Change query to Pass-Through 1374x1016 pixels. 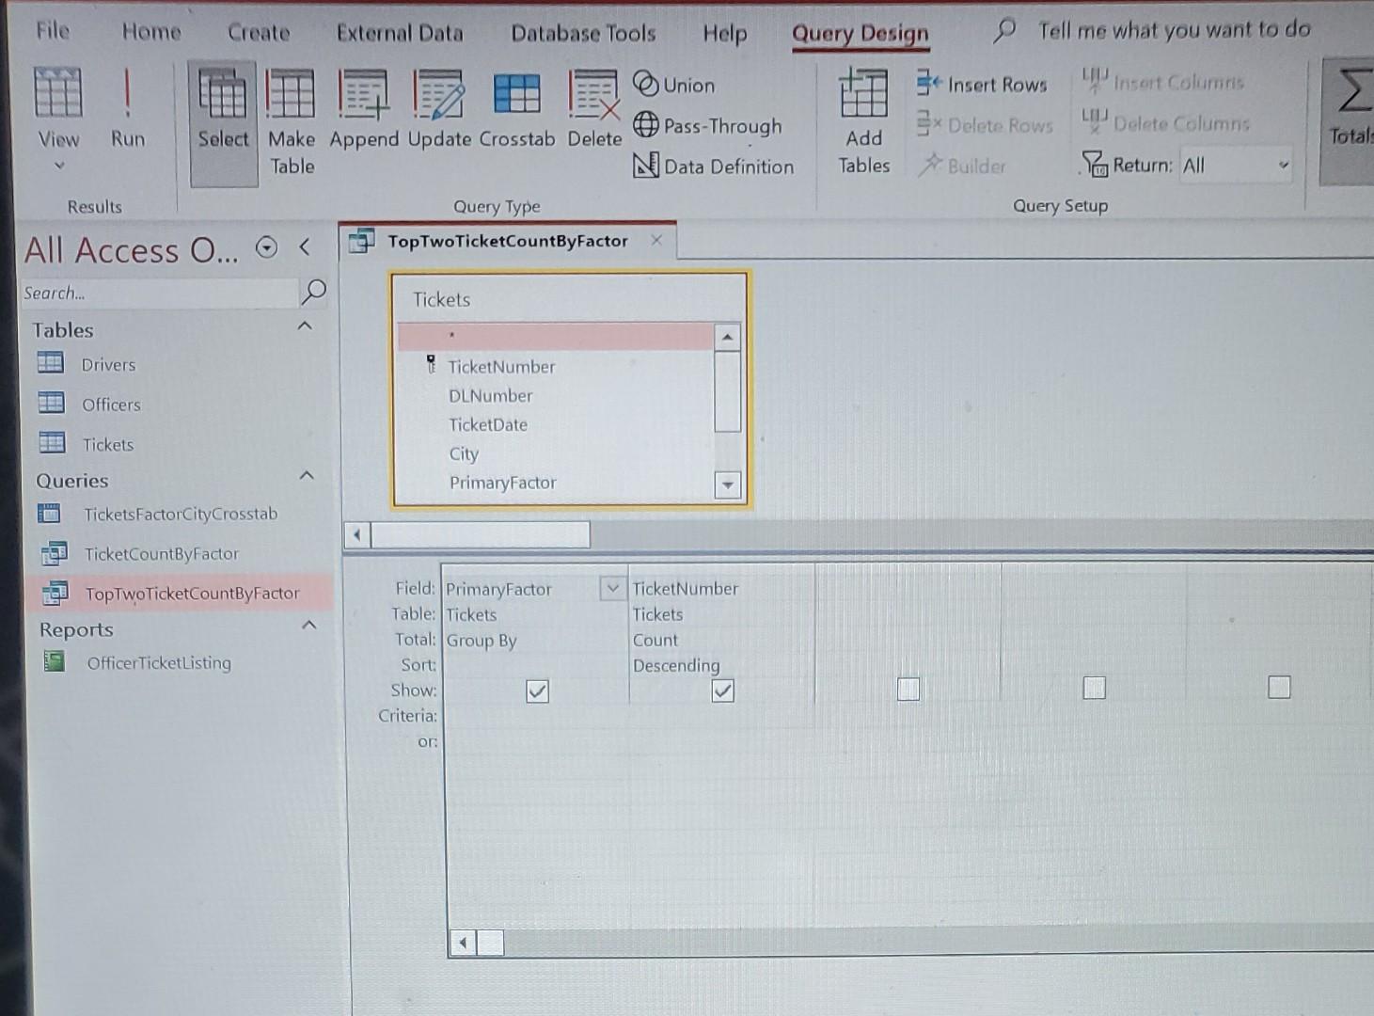(707, 126)
